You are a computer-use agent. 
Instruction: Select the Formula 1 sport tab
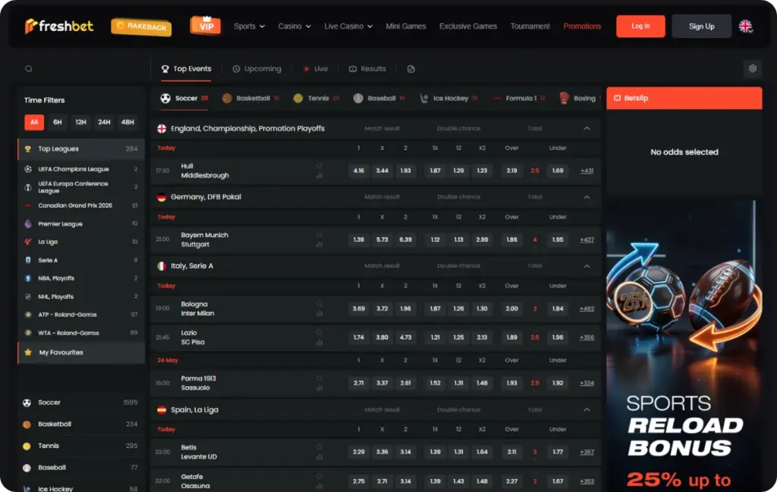click(519, 98)
